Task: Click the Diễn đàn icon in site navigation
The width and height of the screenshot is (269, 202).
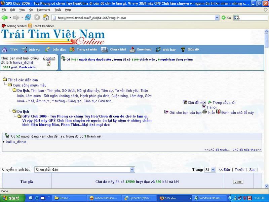Action: pos(47,49)
